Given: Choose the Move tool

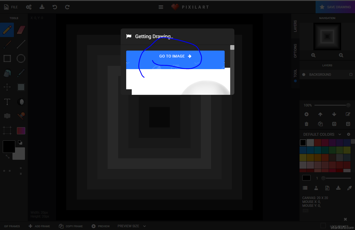Looking at the screenshot, I should (x=7, y=87).
